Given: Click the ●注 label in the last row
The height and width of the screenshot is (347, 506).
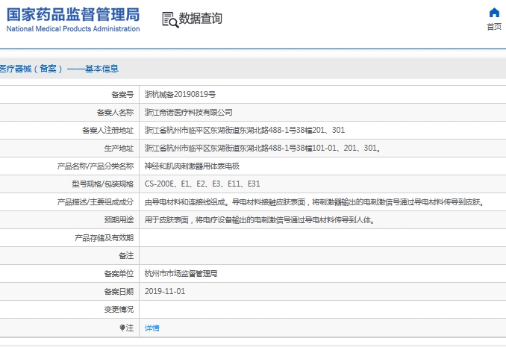Looking at the screenshot, I should 127,328.
